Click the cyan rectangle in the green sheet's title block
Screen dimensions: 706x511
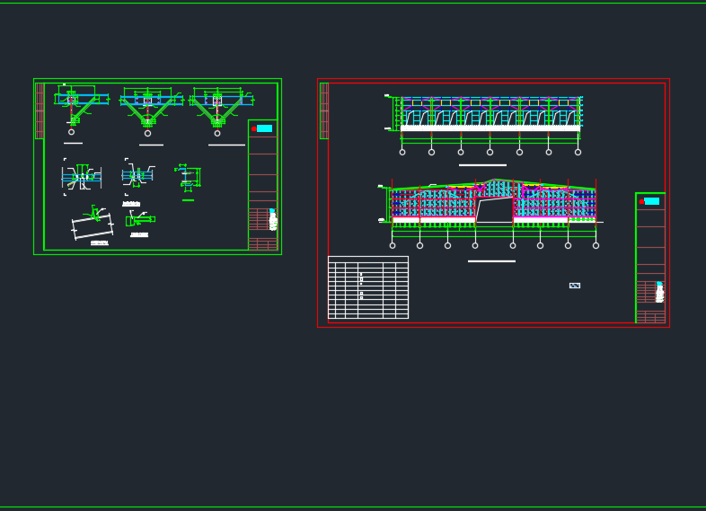(264, 128)
